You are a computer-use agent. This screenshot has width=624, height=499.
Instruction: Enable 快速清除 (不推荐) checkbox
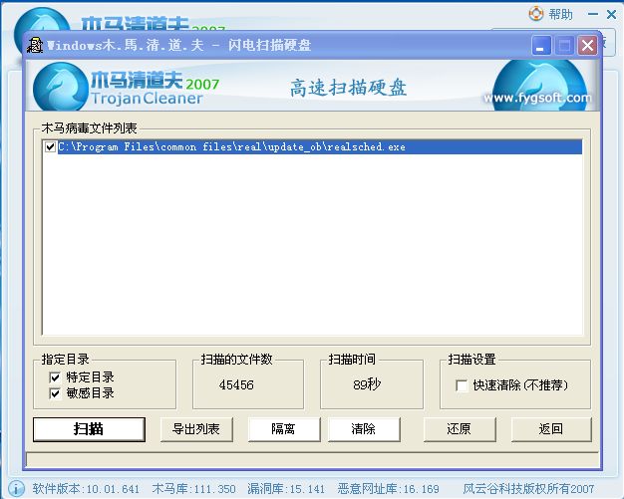(462, 385)
